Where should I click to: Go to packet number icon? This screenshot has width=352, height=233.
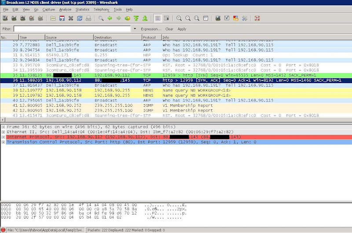[x=128, y=18]
